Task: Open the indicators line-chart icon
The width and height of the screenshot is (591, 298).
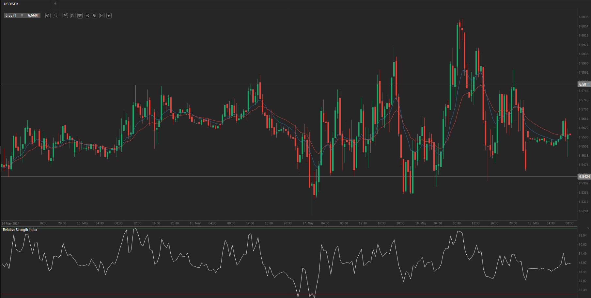Action: pos(87,16)
